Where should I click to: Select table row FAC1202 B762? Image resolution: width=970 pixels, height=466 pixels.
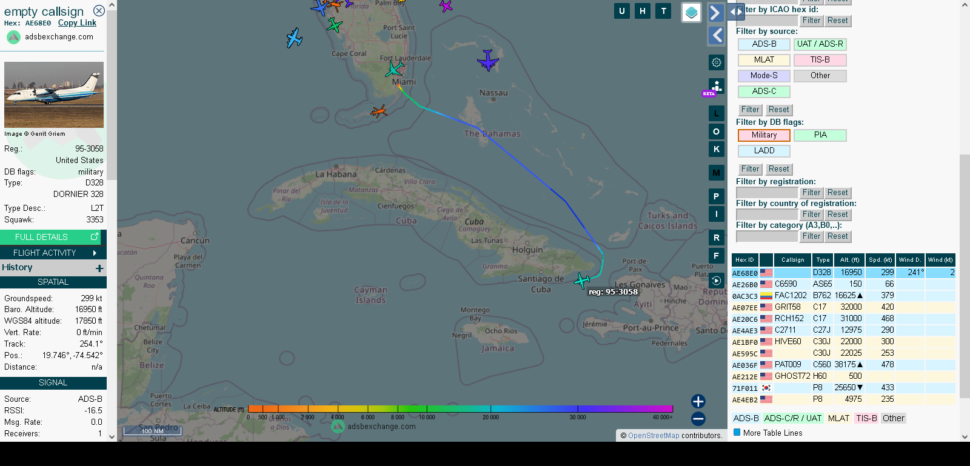(x=843, y=296)
